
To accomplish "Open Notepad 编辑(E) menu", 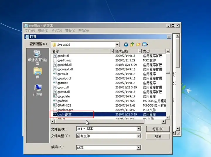I will [43, 31].
